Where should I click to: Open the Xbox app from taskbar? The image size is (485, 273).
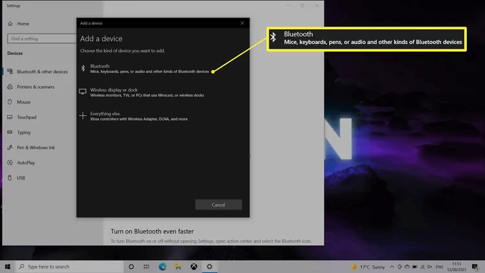[193, 267]
